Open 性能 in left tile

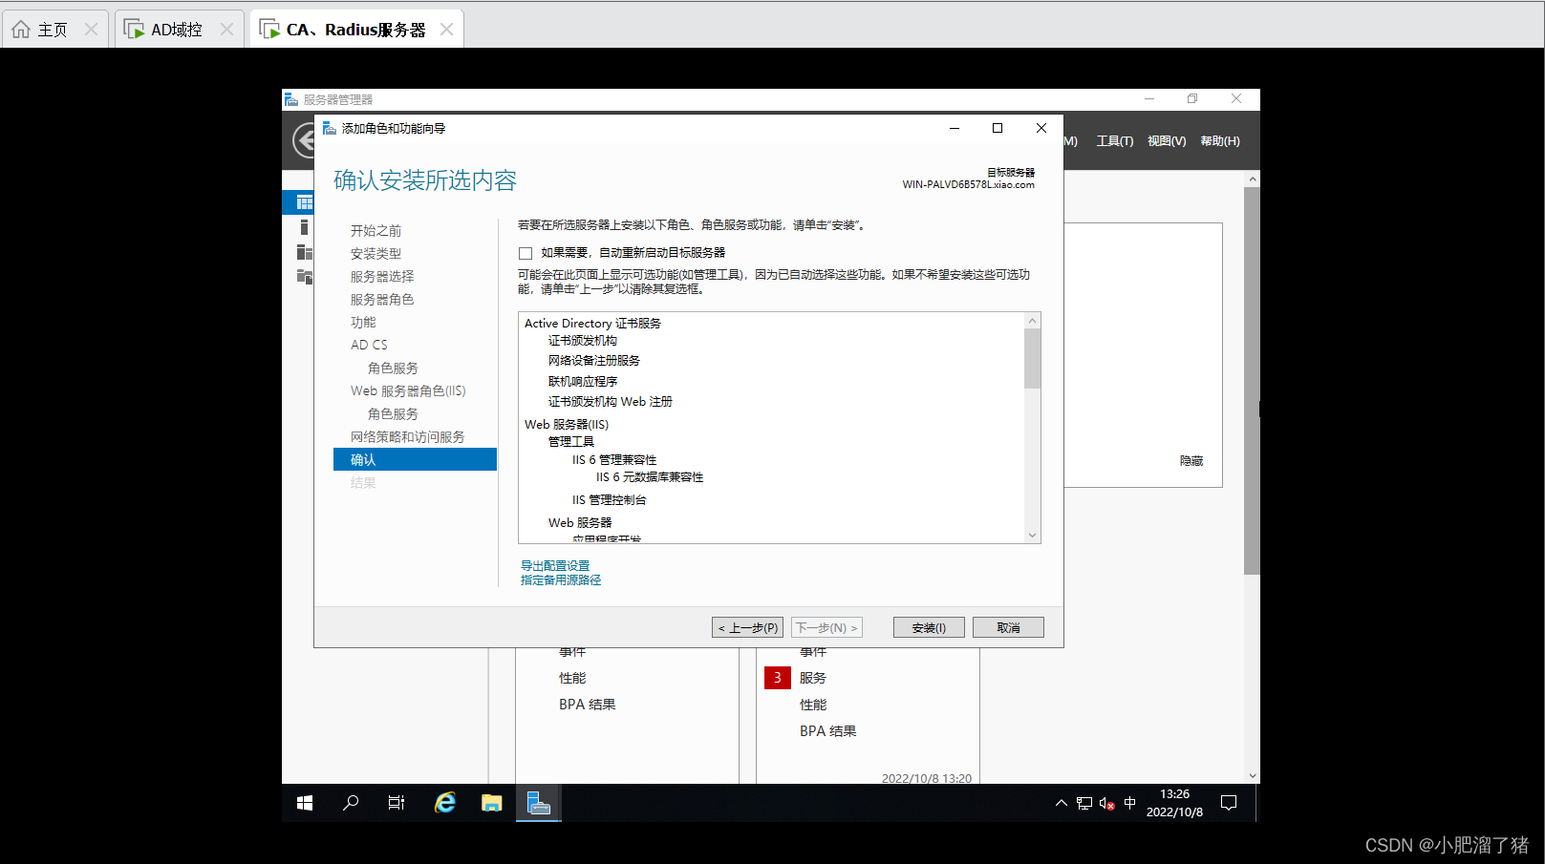pyautogui.click(x=572, y=678)
